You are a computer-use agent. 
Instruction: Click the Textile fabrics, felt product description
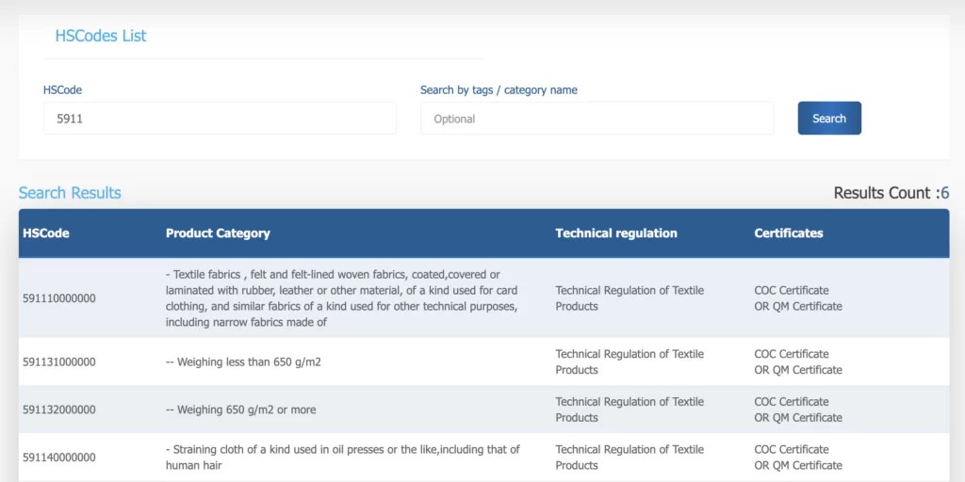click(x=341, y=298)
